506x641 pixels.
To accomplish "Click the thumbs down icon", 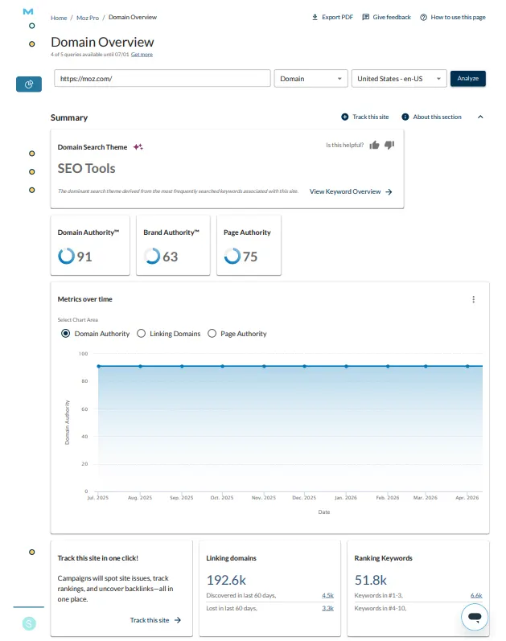I will pyautogui.click(x=389, y=145).
